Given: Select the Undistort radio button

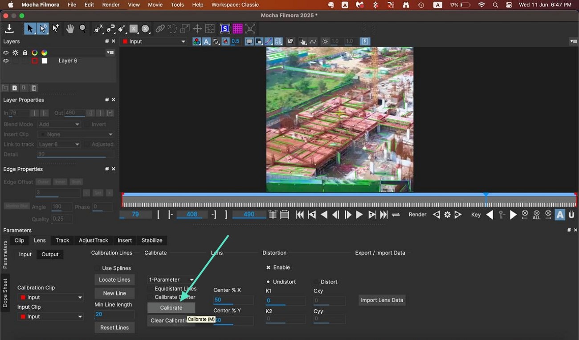Looking at the screenshot, I should (268, 282).
